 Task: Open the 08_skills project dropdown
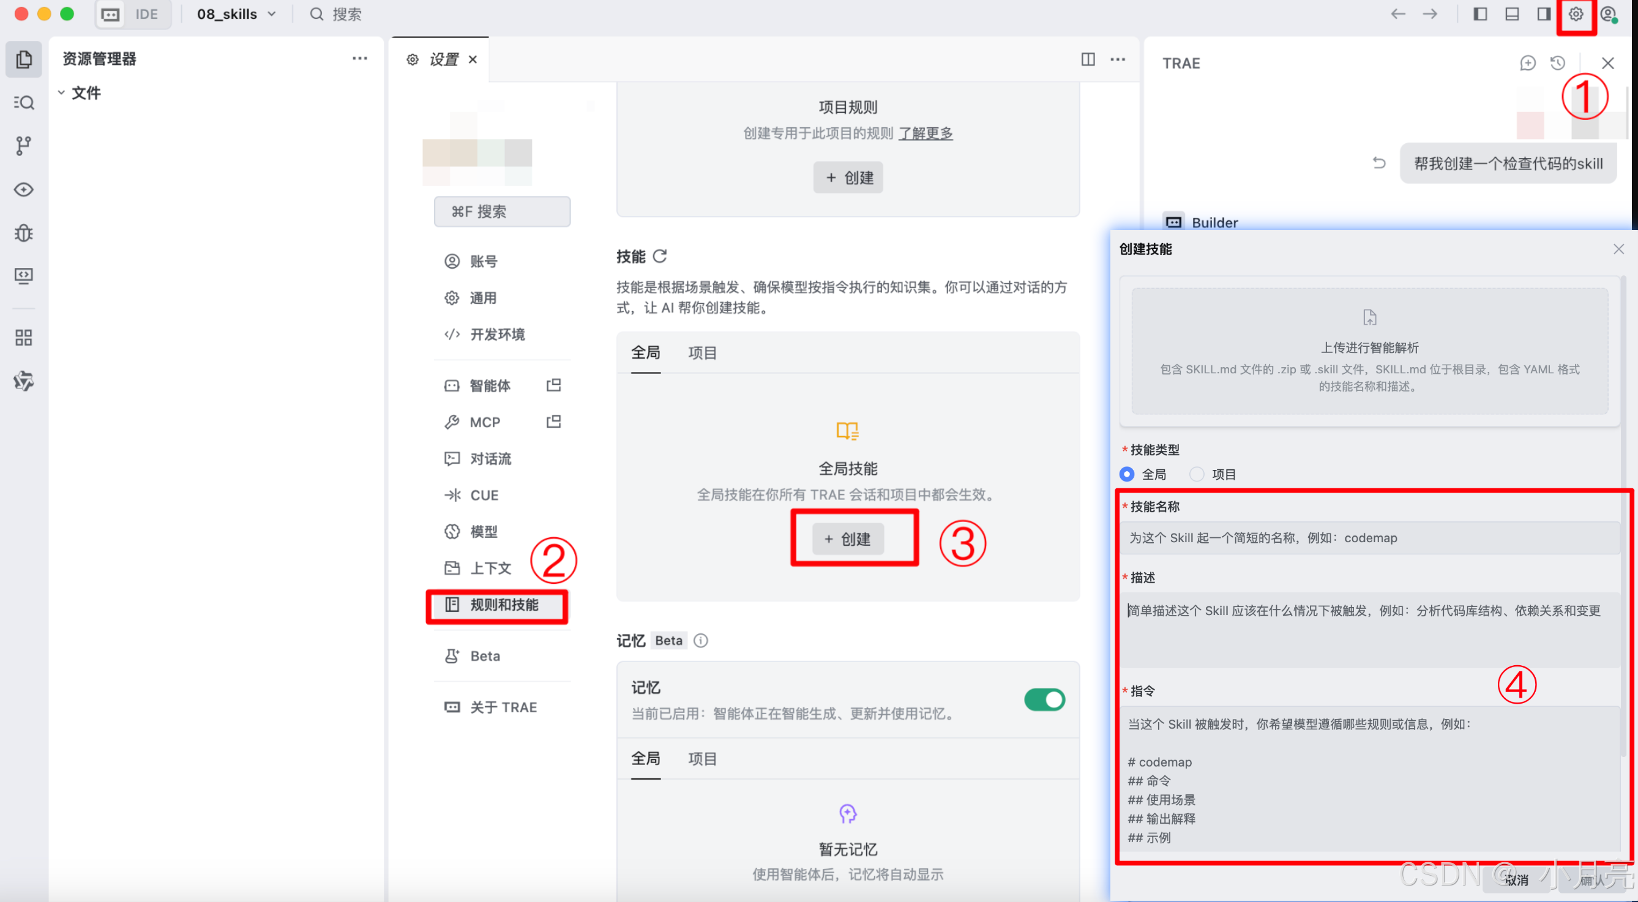(x=236, y=14)
